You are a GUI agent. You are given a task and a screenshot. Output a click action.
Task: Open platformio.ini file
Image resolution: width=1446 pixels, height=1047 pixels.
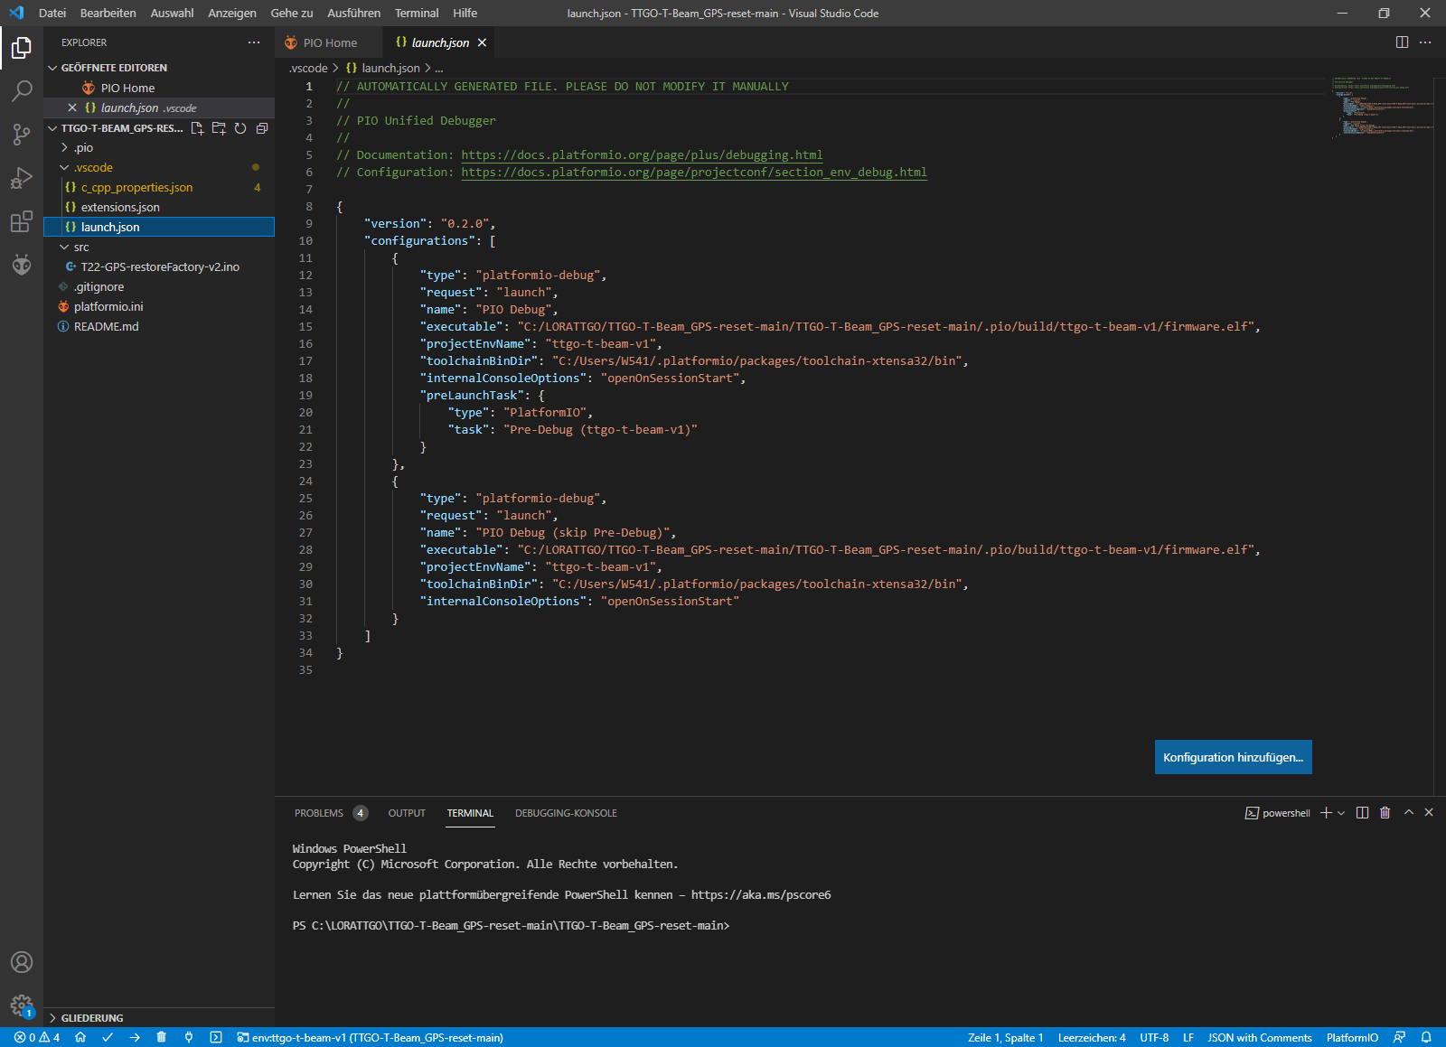(108, 306)
